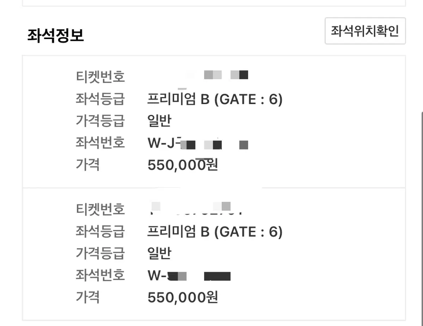The image size is (423, 326).
Task: Click the second ticket's 좌석등급 label
Action: 100,231
